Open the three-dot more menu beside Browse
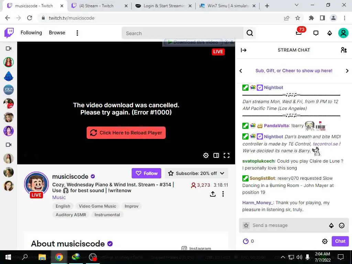352x264 pixels. point(77,33)
